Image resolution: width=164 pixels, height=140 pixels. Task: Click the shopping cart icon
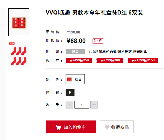tap(58, 127)
